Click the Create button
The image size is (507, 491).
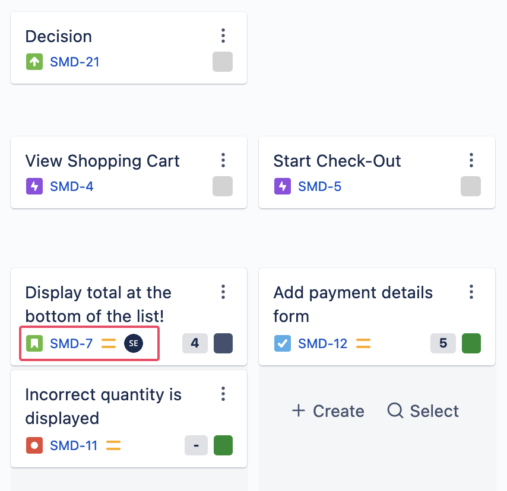(x=328, y=411)
